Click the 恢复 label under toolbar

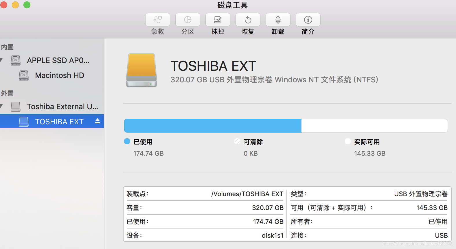coord(248,31)
